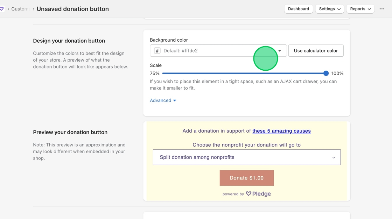Open the Settings dropdown menu
Screen dimensions: 392x219
point(329,9)
